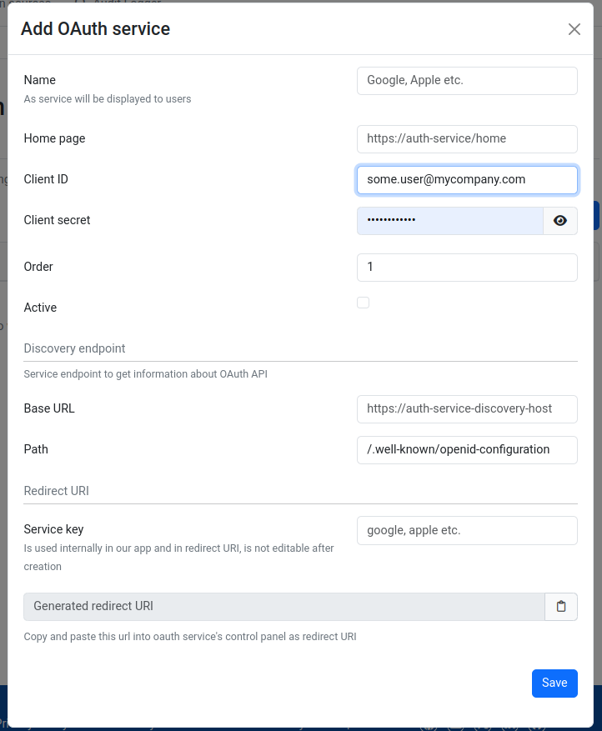602x731 pixels.
Task: Click the Discovery endpoint section heading
Action: (74, 348)
